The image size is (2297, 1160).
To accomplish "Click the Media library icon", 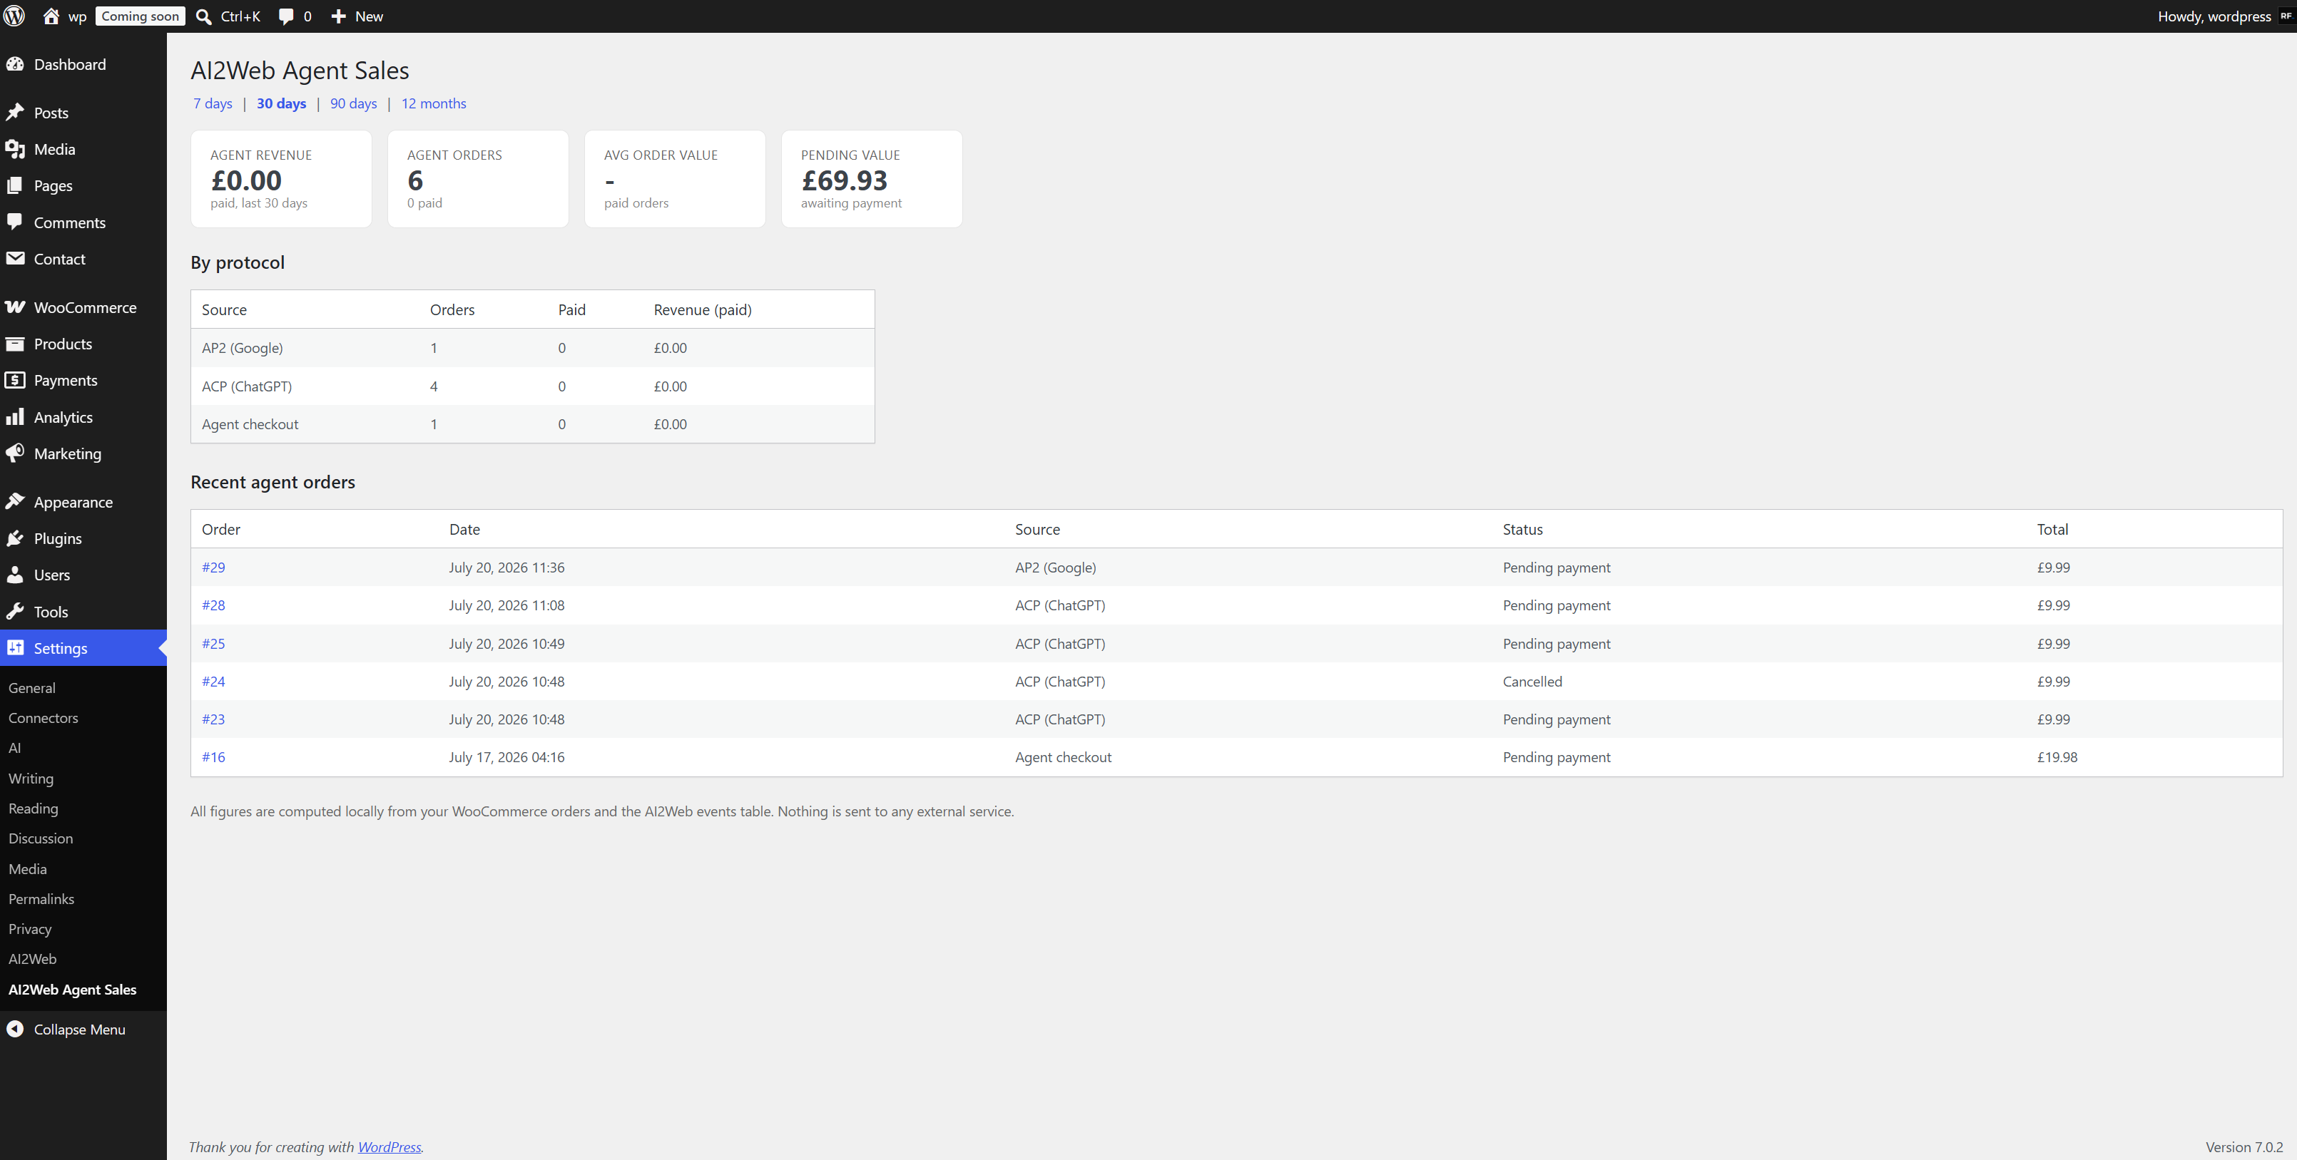I will click(x=15, y=149).
